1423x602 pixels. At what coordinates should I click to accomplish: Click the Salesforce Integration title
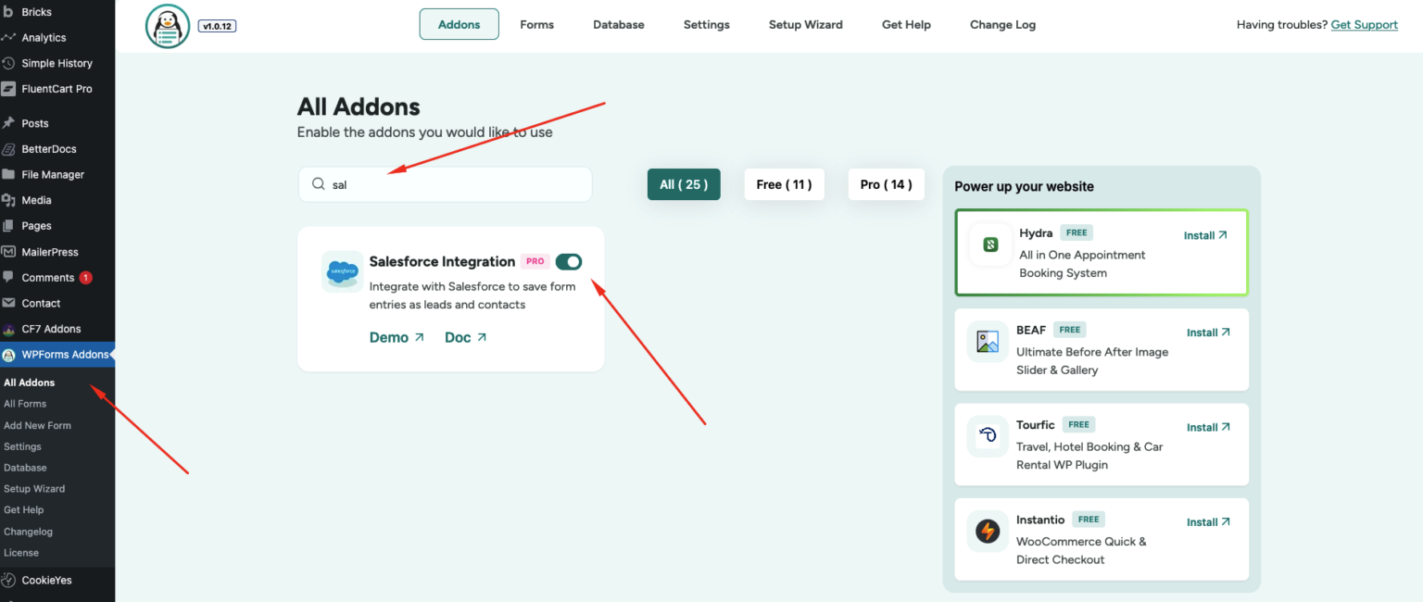(x=442, y=261)
